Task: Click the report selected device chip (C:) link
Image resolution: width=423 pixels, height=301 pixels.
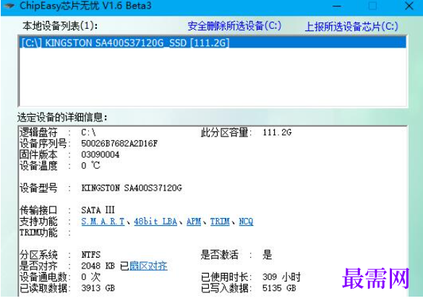Action: pos(351,26)
